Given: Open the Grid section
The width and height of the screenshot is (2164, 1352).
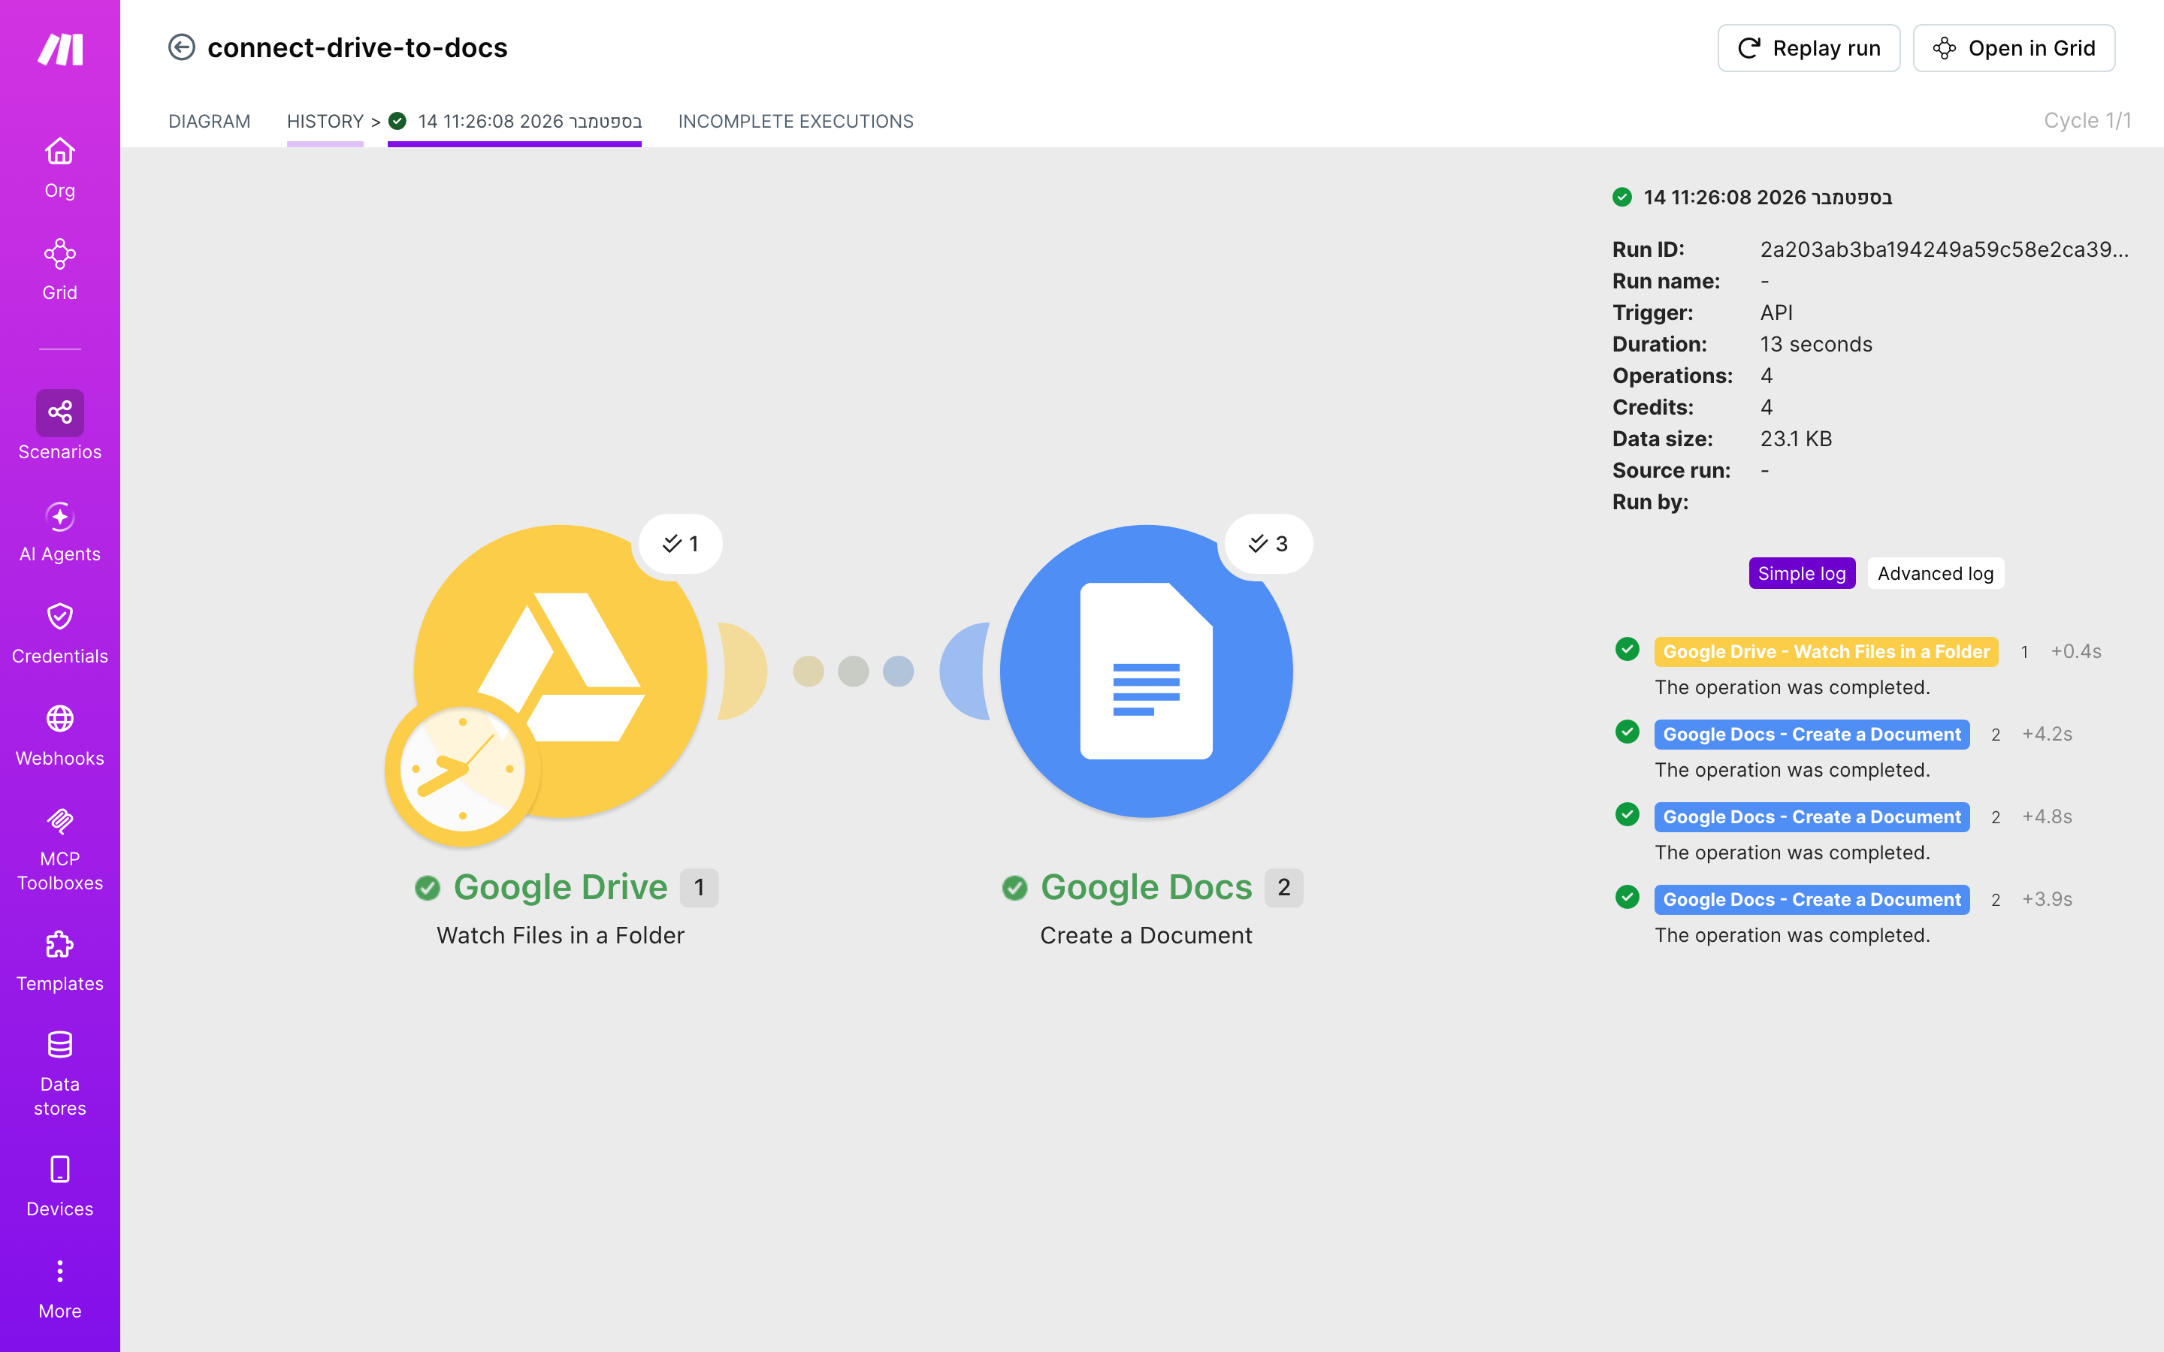Looking at the screenshot, I should (x=60, y=269).
